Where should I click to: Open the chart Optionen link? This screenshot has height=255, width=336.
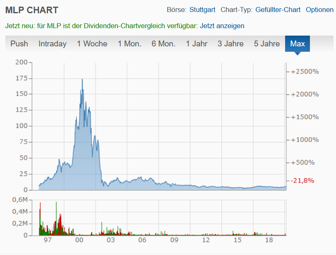pos(319,10)
